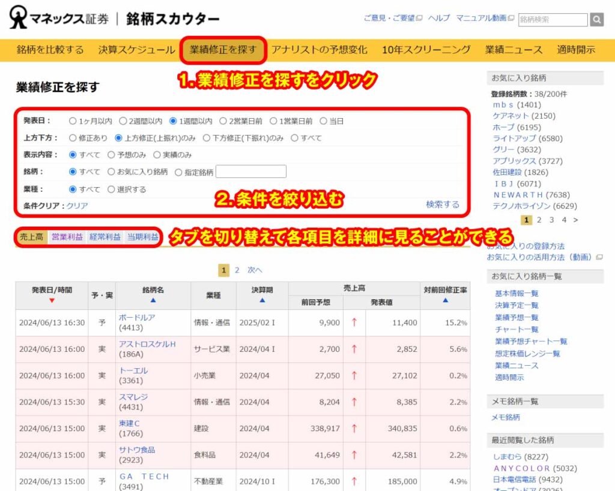Select the お気に入り銘柄 radio button
The image size is (615, 491).
point(111,171)
